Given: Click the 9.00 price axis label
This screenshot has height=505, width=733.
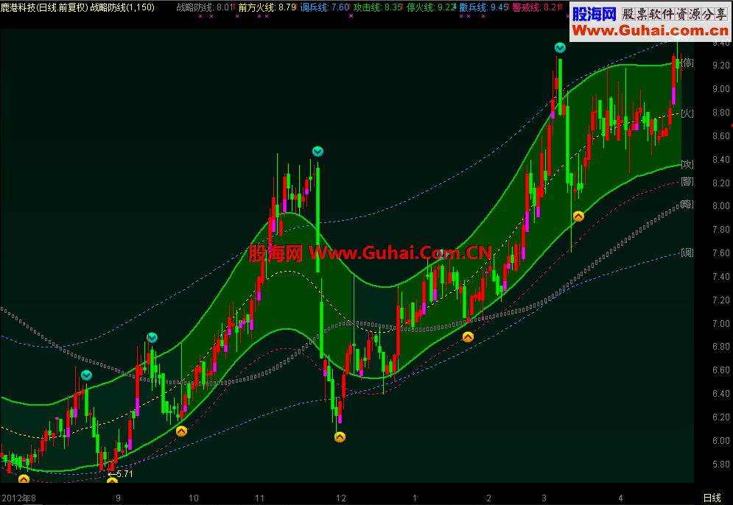Looking at the screenshot, I should 721,89.
